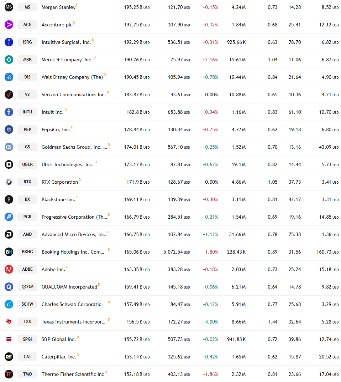
Task: Open QUALCOMM Incorporated company link
Action: [x=69, y=287]
